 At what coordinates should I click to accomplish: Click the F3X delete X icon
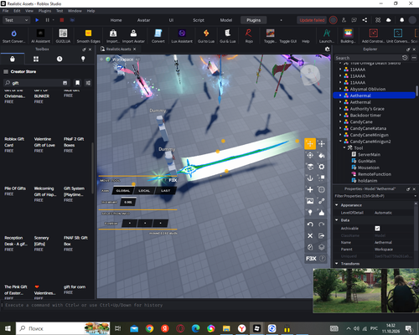310,236
